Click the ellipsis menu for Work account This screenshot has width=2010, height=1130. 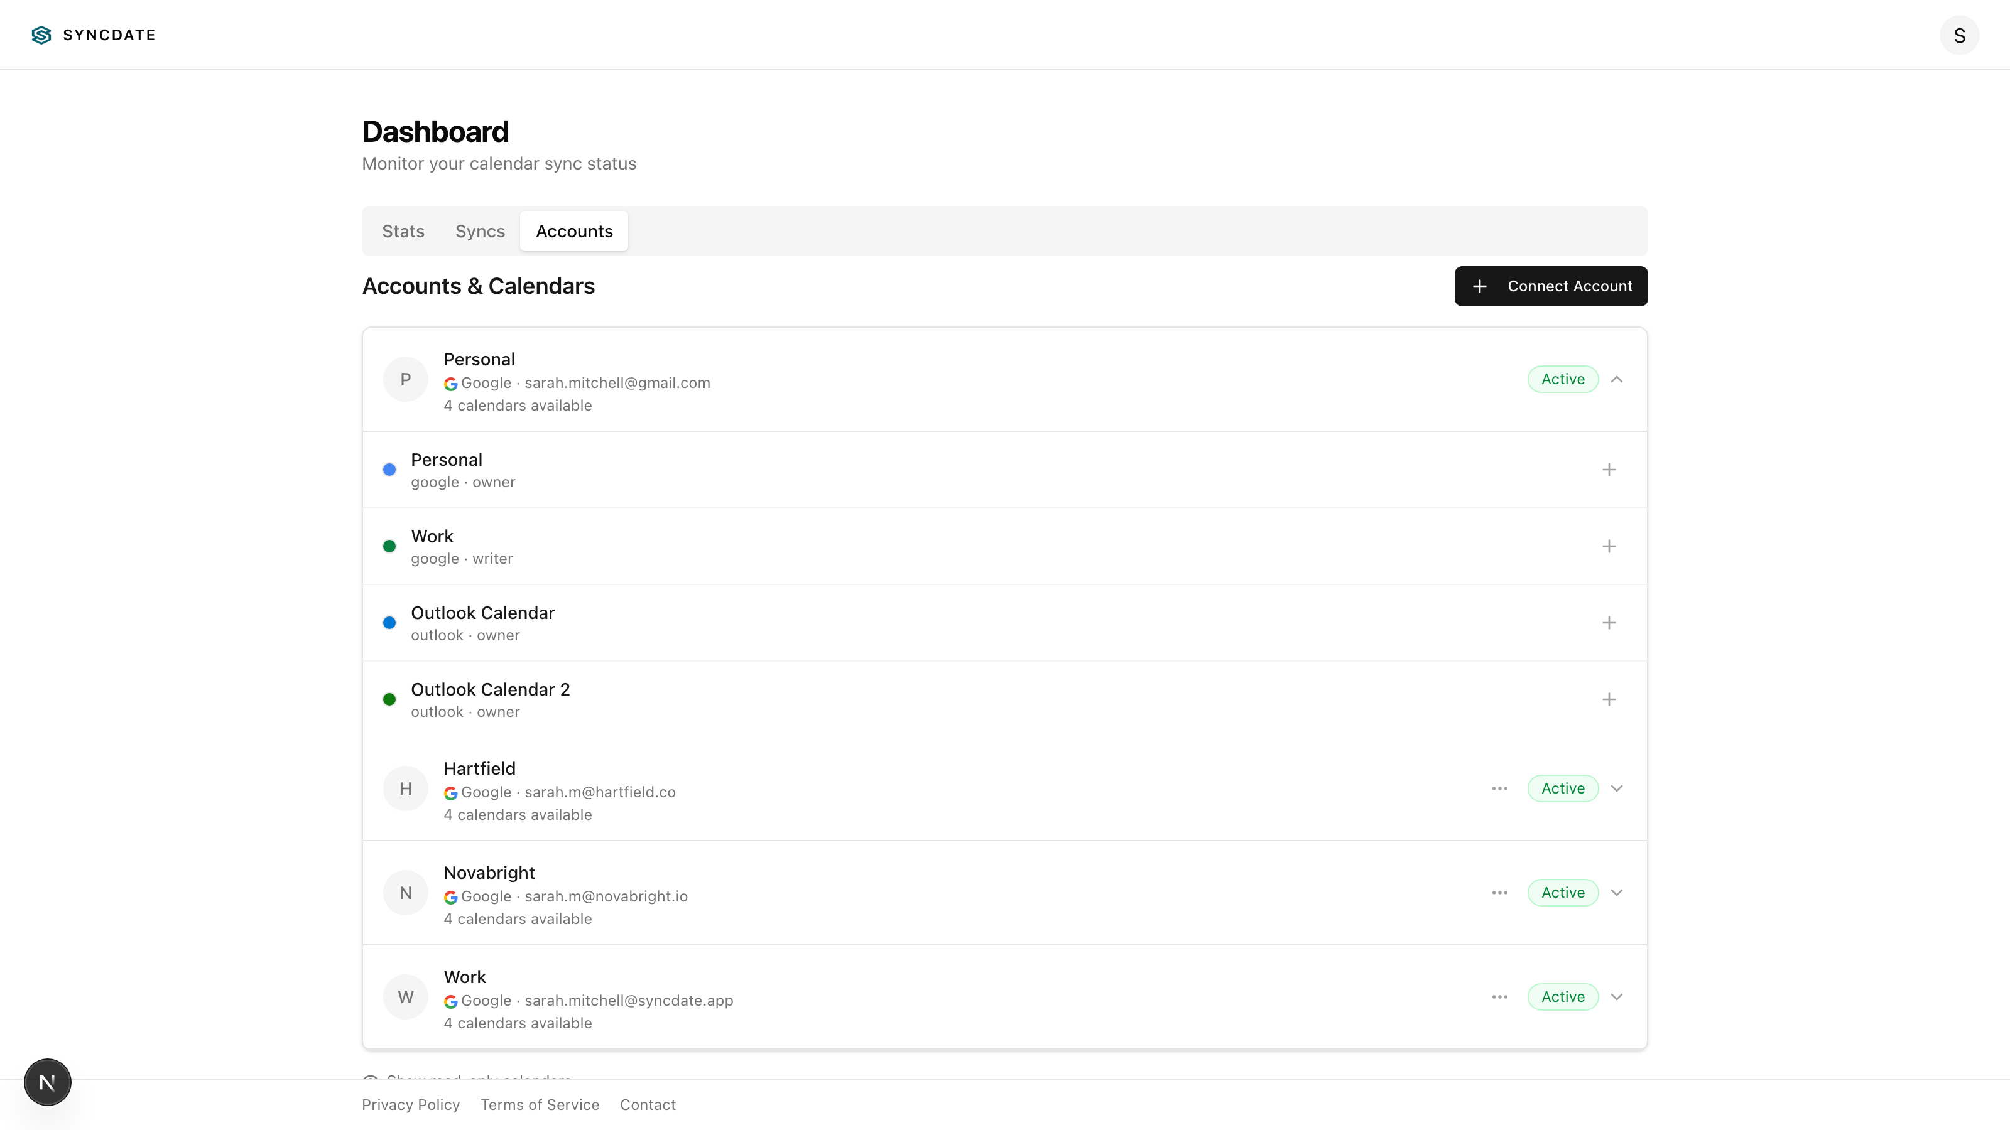(x=1499, y=997)
